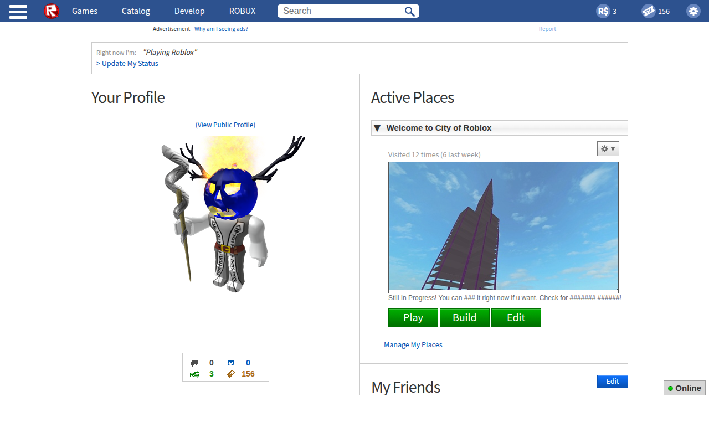Click the green Build button

point(465,318)
